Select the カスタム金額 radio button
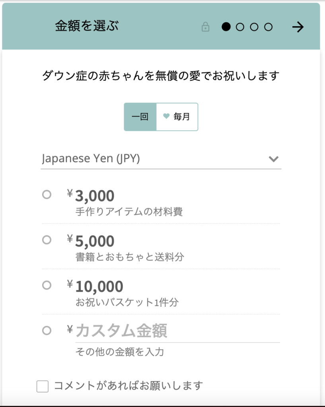The width and height of the screenshot is (325, 407). pos(47,330)
